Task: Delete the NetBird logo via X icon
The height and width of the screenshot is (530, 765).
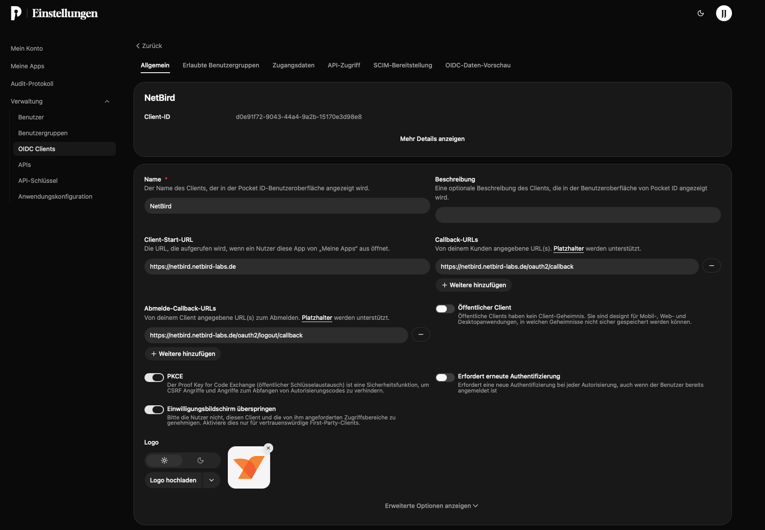Action: click(x=268, y=448)
